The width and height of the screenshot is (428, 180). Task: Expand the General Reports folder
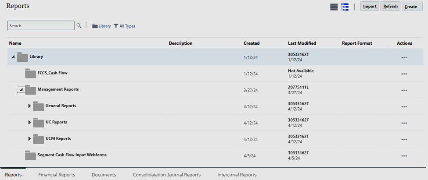tap(29, 106)
